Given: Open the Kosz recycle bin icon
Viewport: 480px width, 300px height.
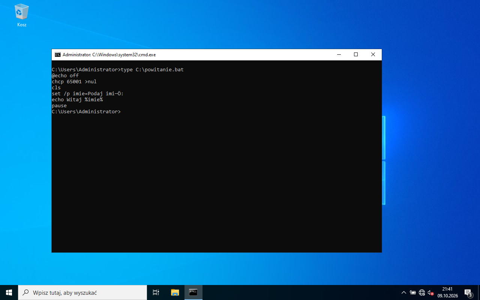Looking at the screenshot, I should click(22, 16).
